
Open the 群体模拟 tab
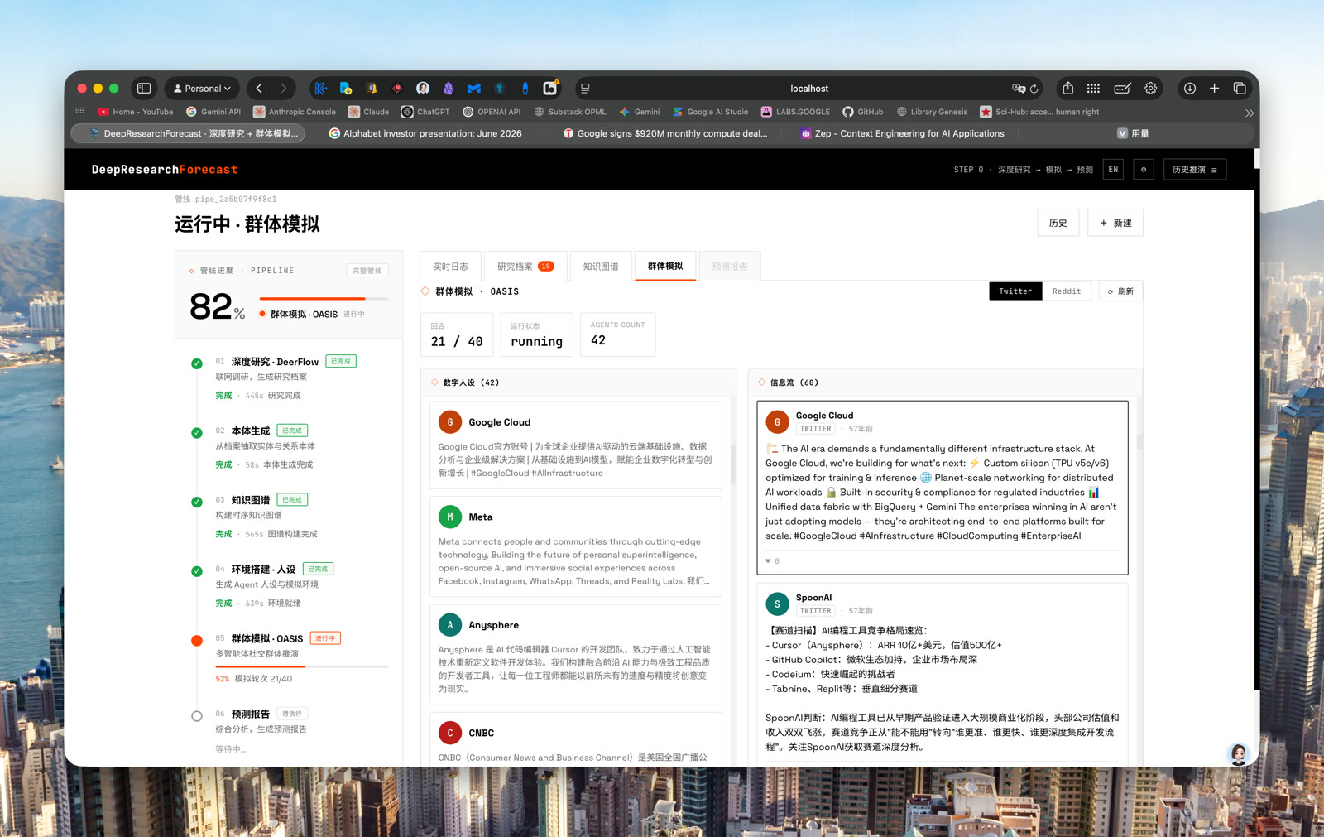(665, 266)
